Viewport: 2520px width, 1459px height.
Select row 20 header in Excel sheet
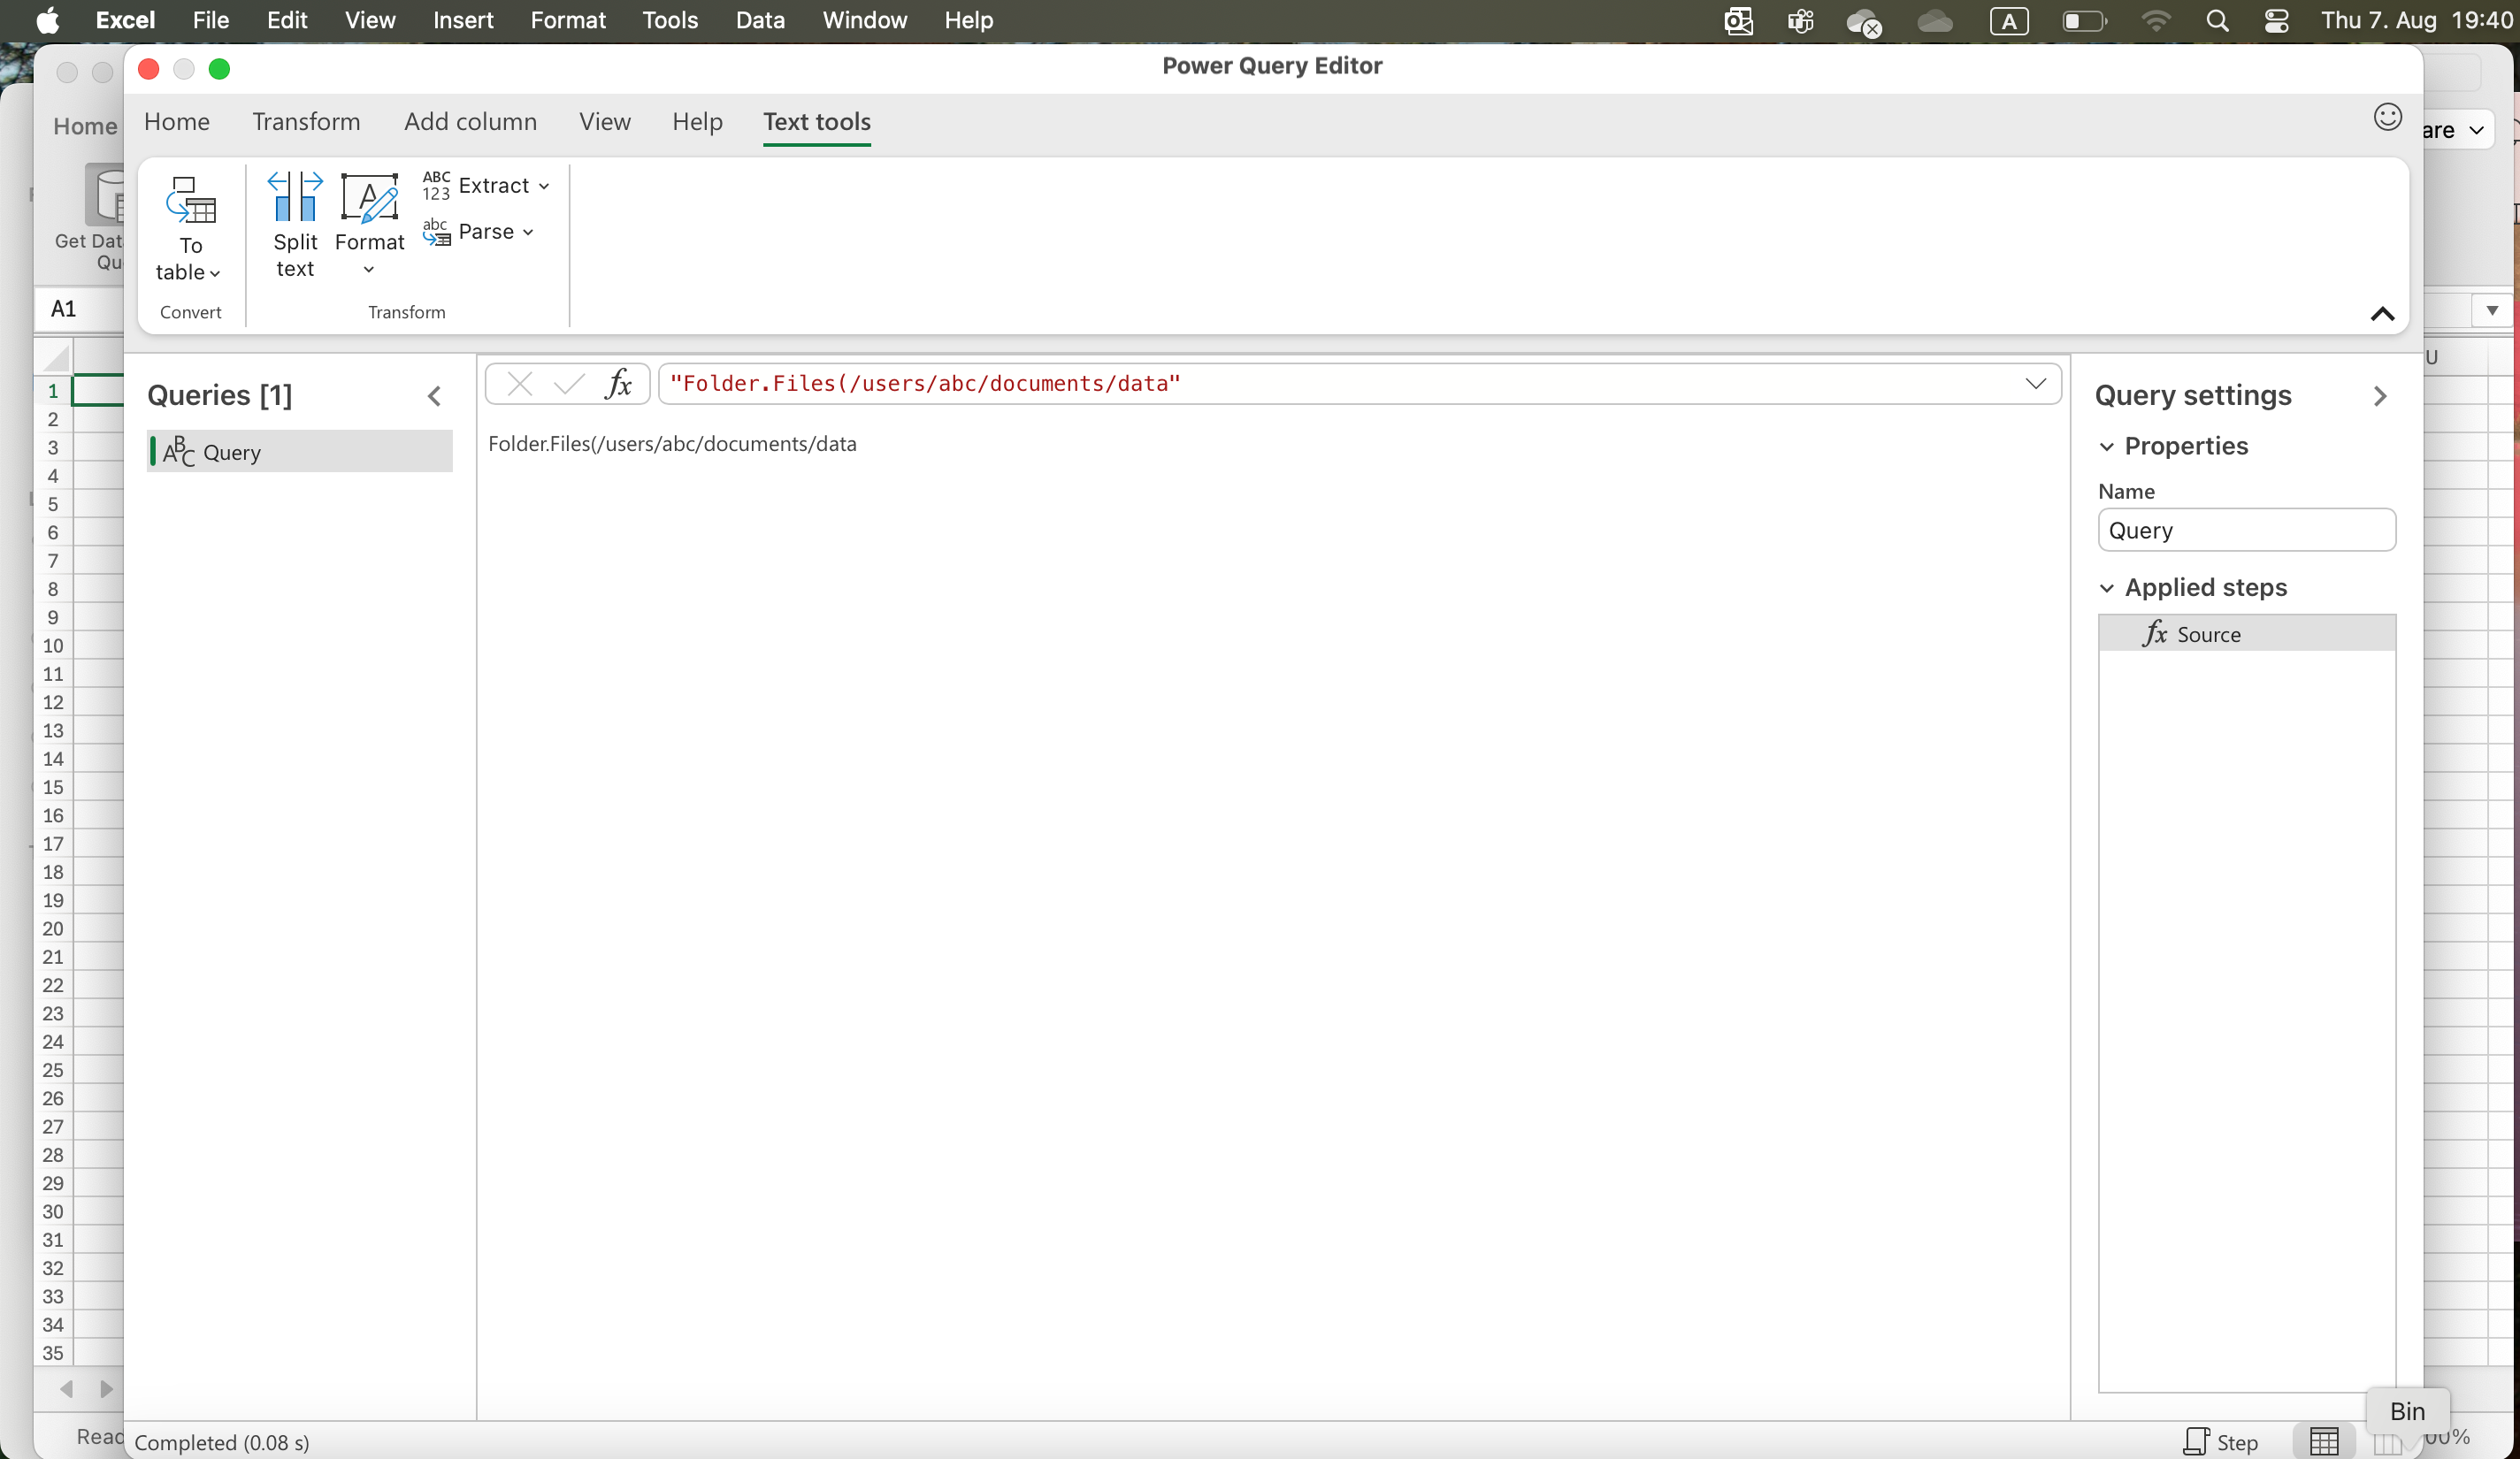(53, 929)
